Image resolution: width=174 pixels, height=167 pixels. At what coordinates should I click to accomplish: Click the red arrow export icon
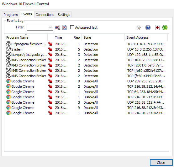pos(157,27)
